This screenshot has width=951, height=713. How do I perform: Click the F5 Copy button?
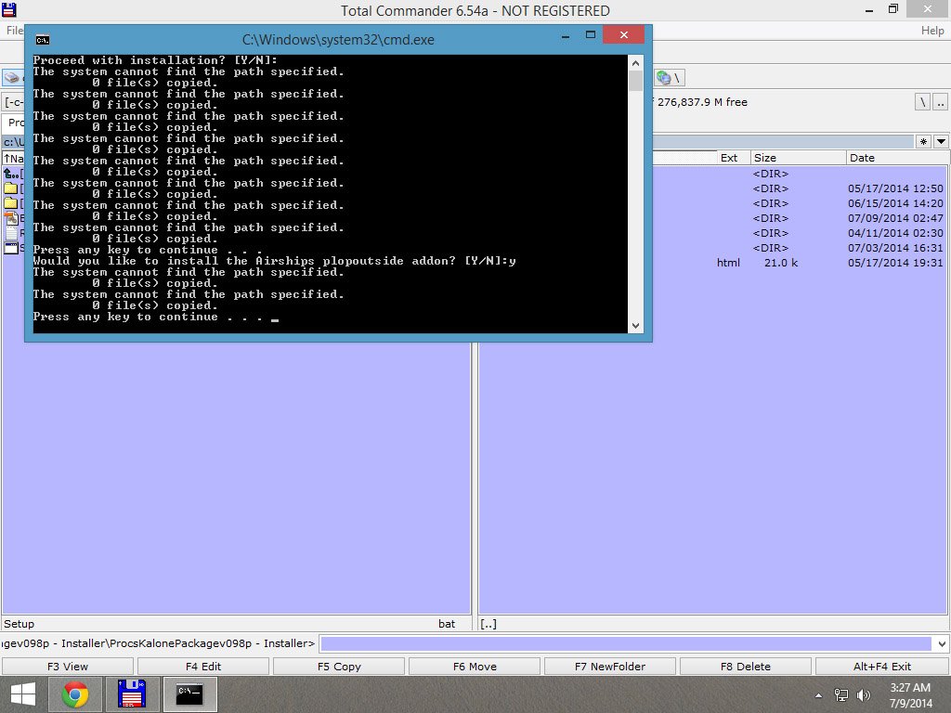point(339,667)
